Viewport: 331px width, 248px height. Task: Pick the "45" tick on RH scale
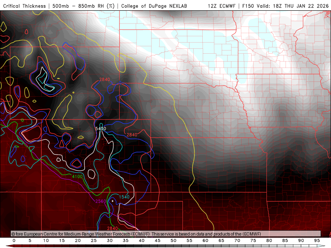point(158,241)
